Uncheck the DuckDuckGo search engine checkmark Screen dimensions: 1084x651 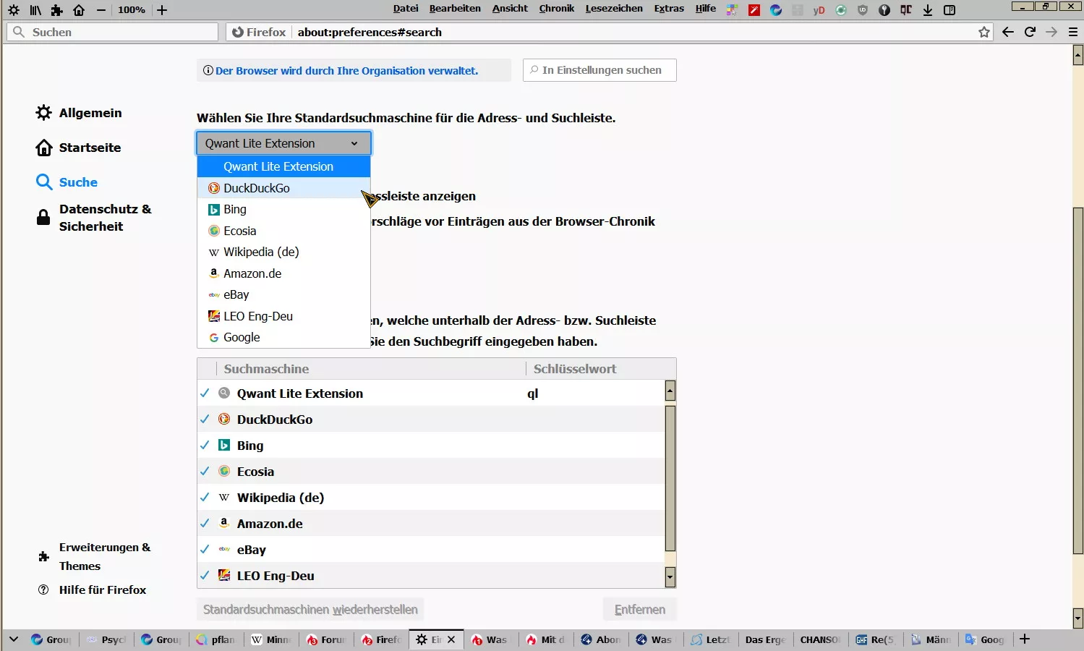(205, 420)
